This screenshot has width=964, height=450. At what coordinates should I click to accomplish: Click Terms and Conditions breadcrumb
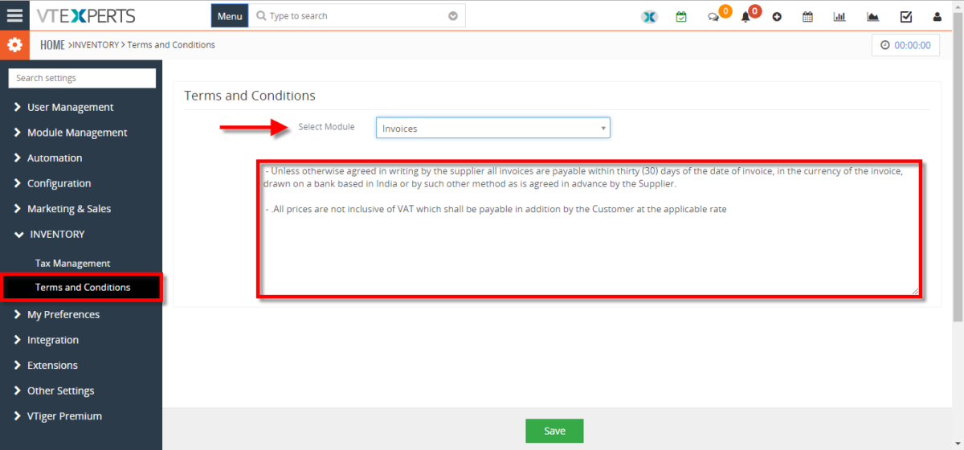(x=171, y=45)
